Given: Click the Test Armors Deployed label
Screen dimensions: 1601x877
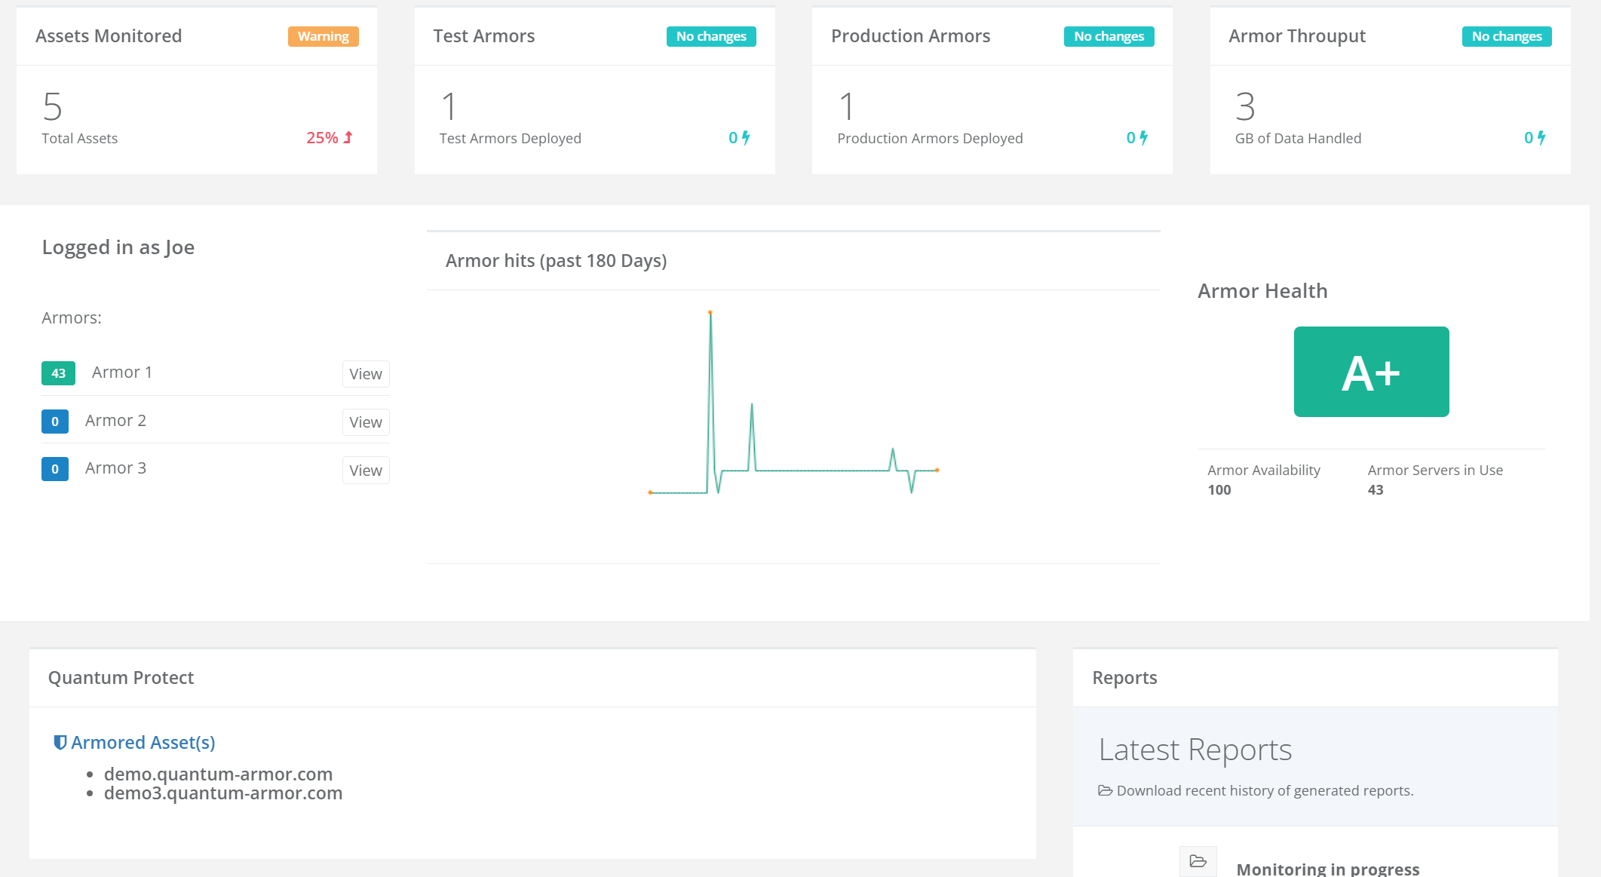Looking at the screenshot, I should 511,138.
